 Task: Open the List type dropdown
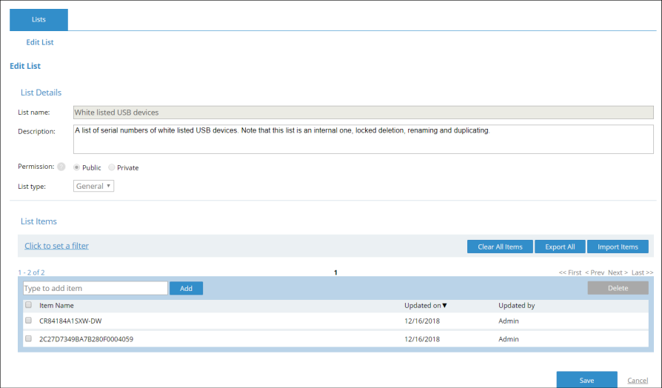[x=94, y=186]
